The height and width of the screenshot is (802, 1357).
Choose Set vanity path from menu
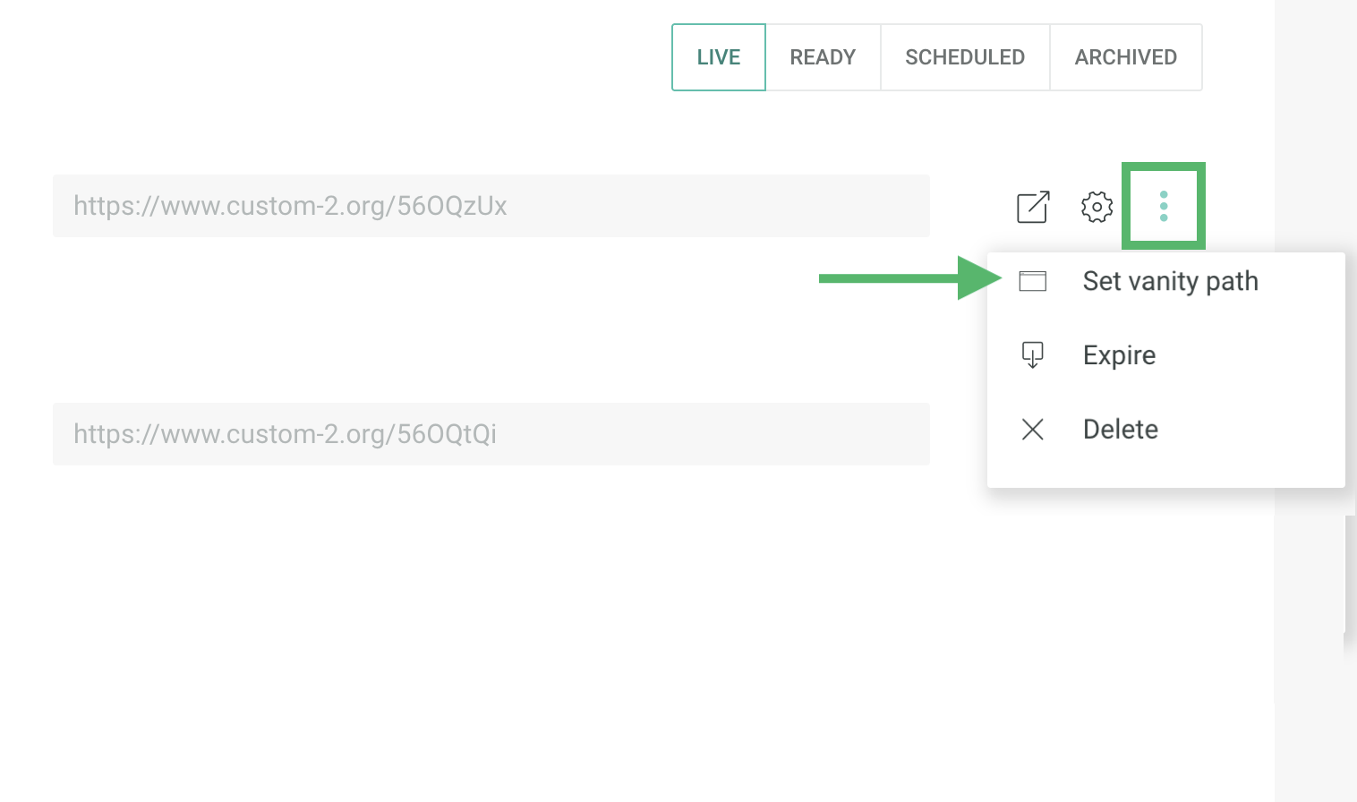tap(1170, 281)
